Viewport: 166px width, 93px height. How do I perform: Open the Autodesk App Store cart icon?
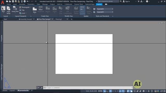point(139,2)
